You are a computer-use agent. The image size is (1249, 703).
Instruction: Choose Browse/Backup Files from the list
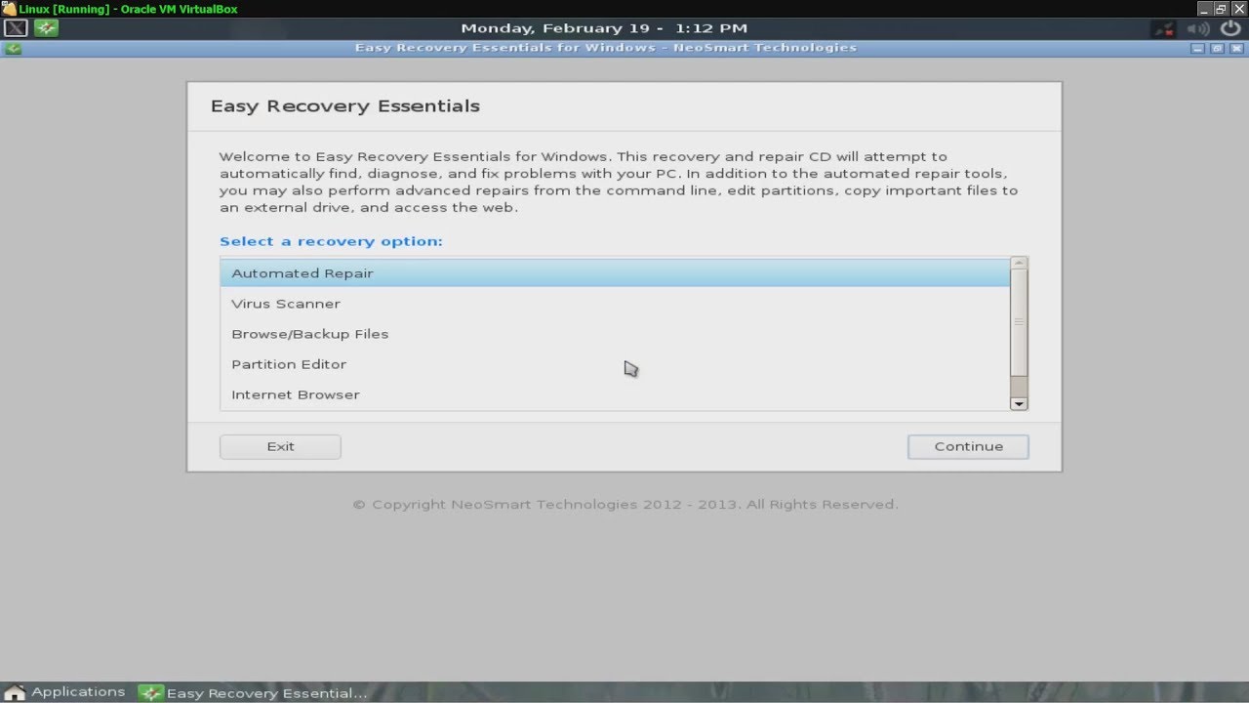pyautogui.click(x=615, y=334)
